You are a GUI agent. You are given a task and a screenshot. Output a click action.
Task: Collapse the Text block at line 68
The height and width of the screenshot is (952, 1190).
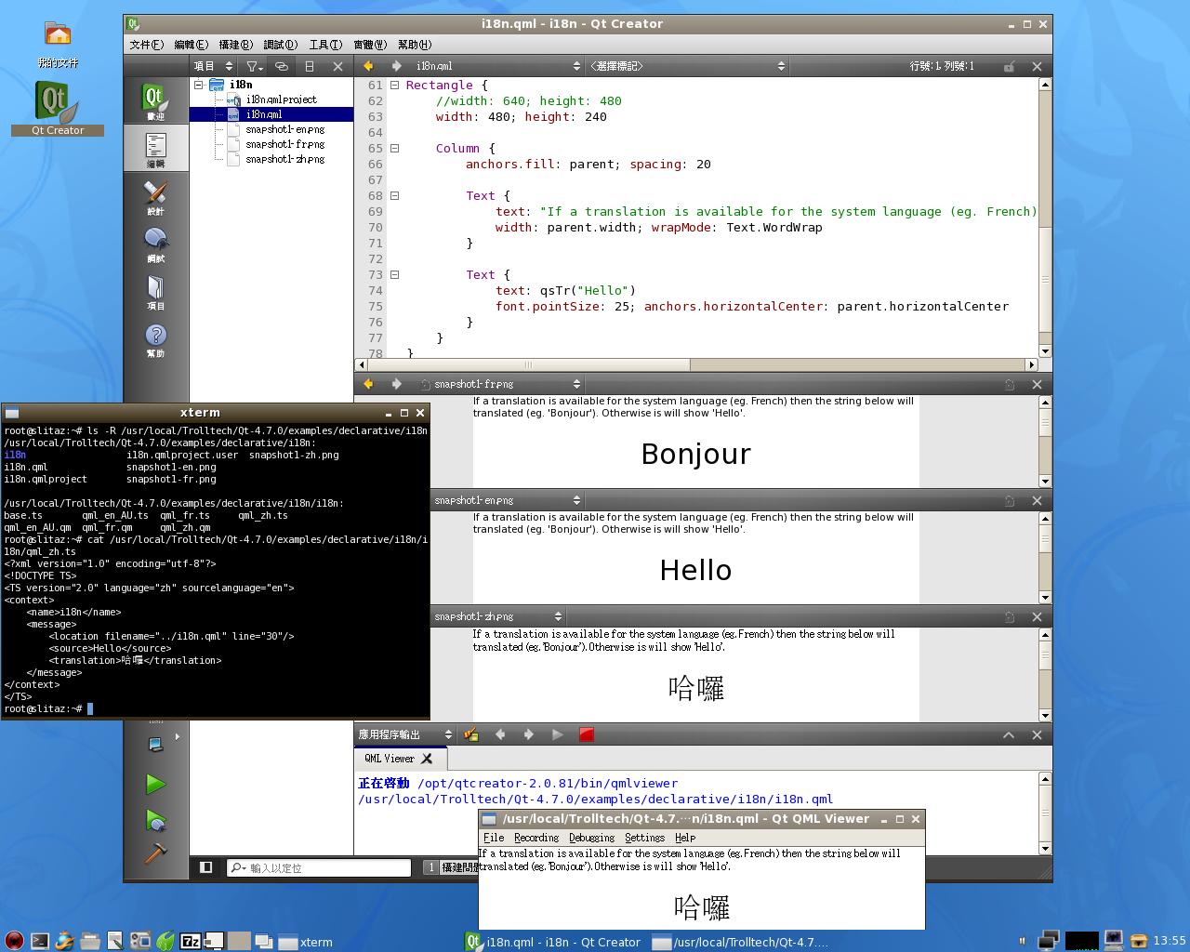point(394,195)
